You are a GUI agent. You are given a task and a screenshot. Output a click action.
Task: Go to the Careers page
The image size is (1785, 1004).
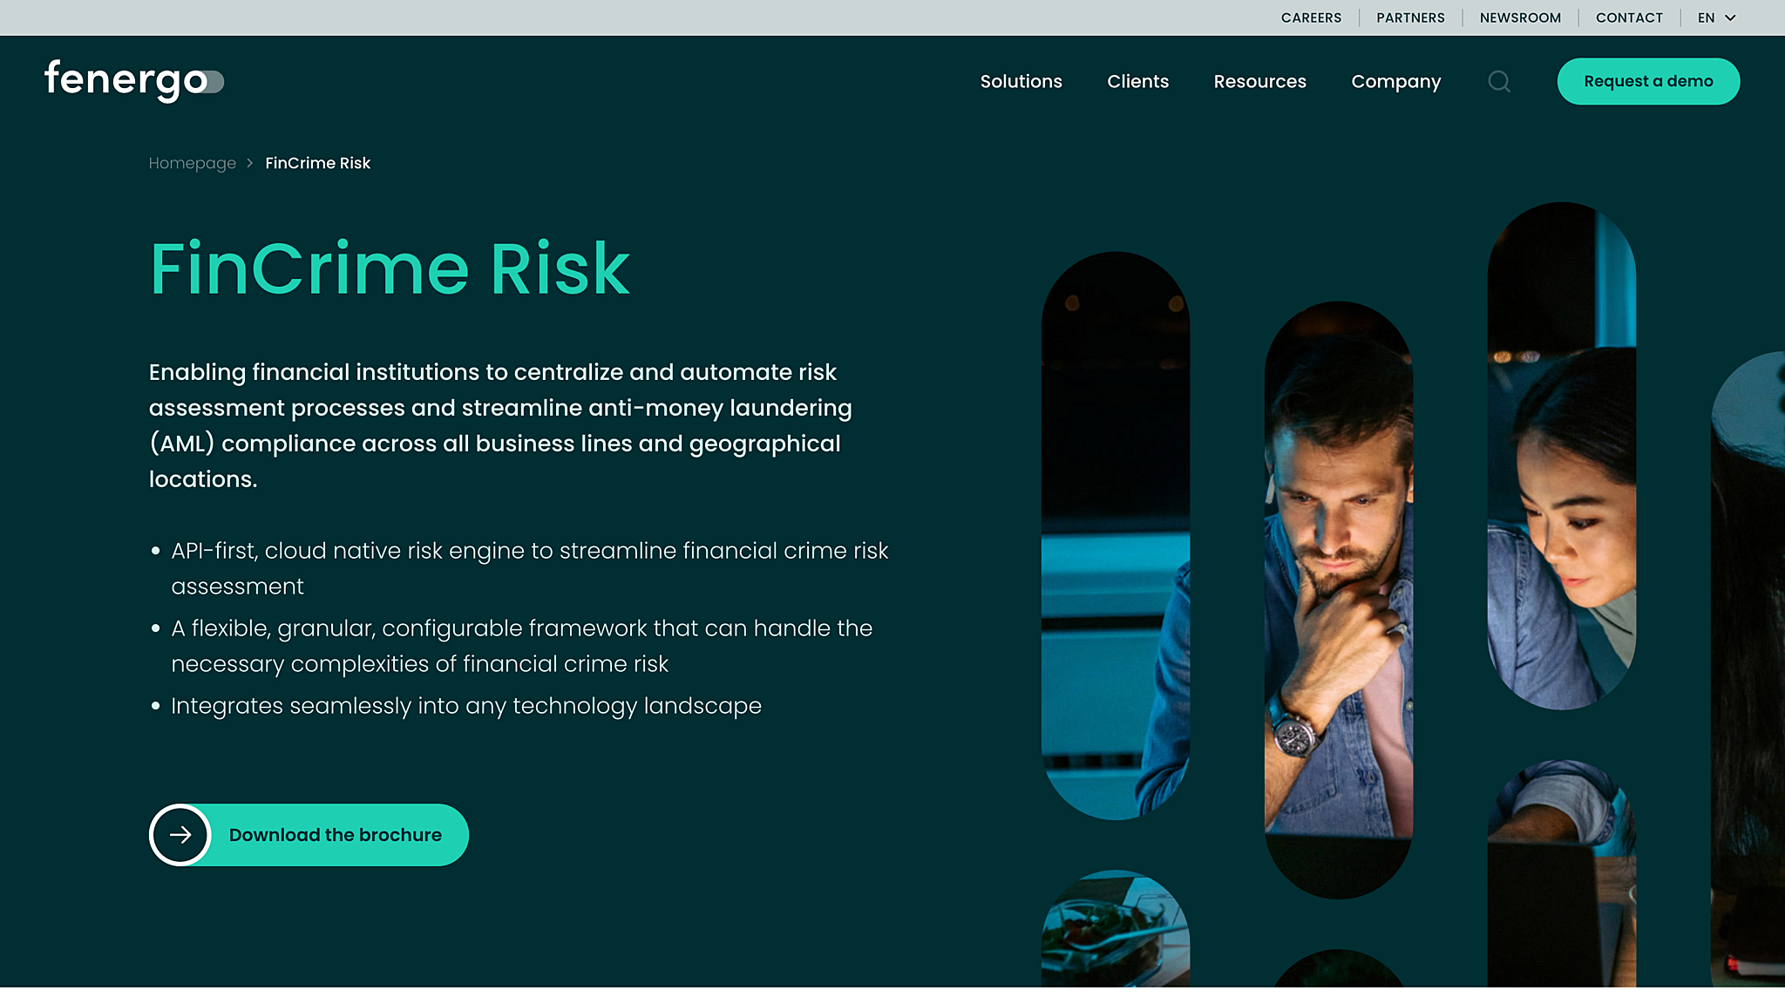pos(1311,17)
